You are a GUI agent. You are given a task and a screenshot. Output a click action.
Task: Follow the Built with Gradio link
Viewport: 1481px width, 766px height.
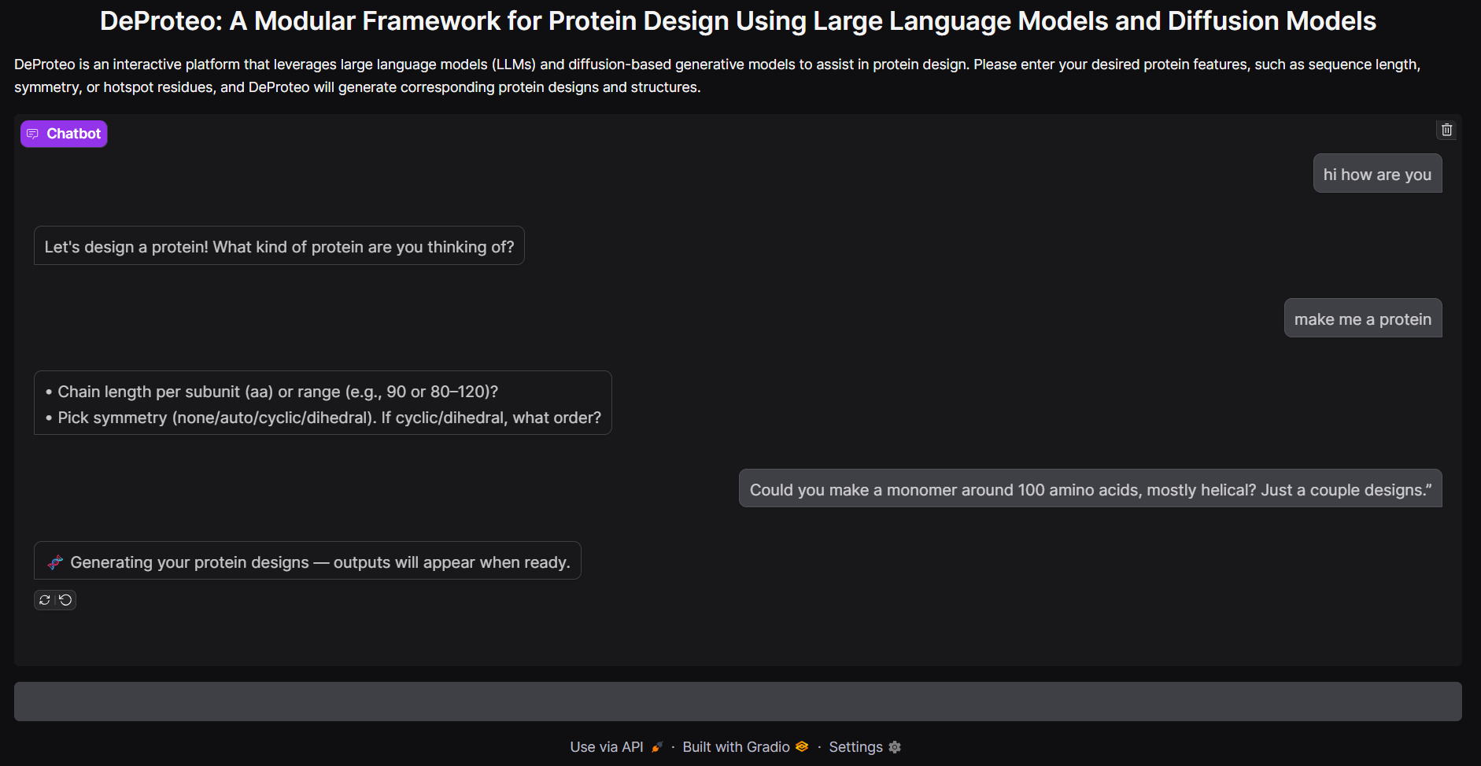(736, 747)
